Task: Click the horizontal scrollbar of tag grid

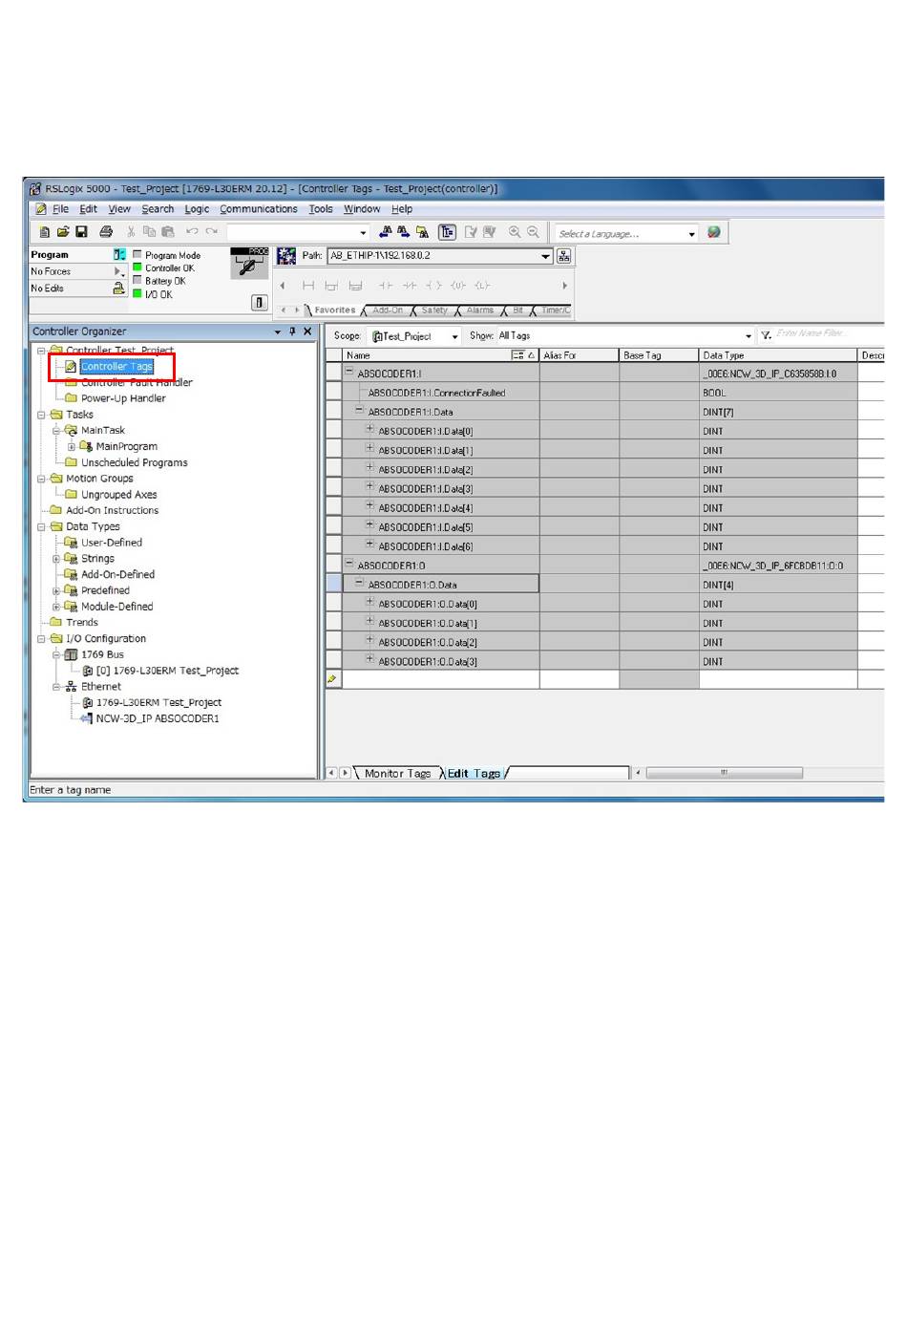Action: click(725, 773)
